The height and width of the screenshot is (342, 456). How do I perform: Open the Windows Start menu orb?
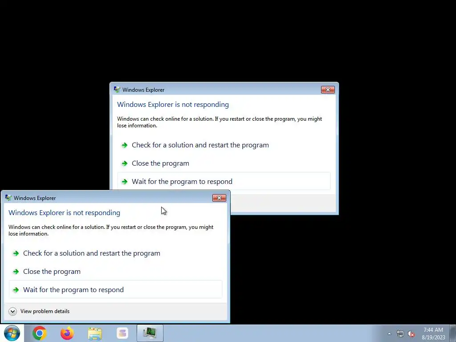(12, 333)
